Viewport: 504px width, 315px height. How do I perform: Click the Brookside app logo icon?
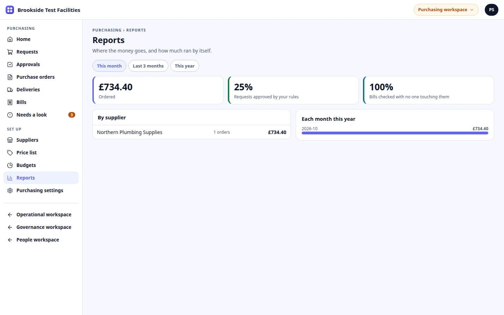tap(10, 10)
